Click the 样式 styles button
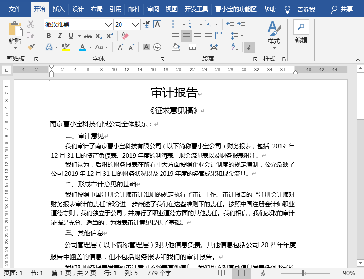This screenshot has height=279, width=364. click(x=273, y=34)
